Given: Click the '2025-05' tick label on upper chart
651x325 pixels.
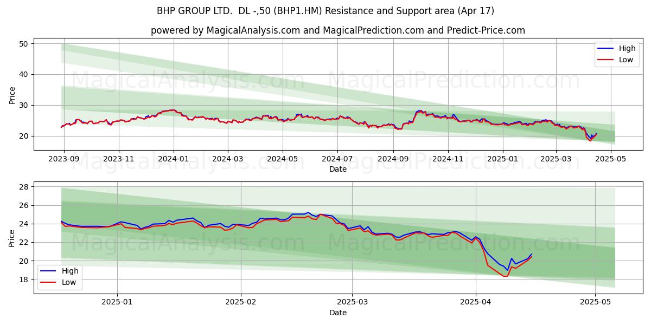Looking at the screenshot, I should 611,159.
